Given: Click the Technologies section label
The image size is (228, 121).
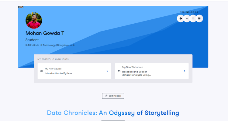Looking at the screenshot, I should click(x=189, y=12).
